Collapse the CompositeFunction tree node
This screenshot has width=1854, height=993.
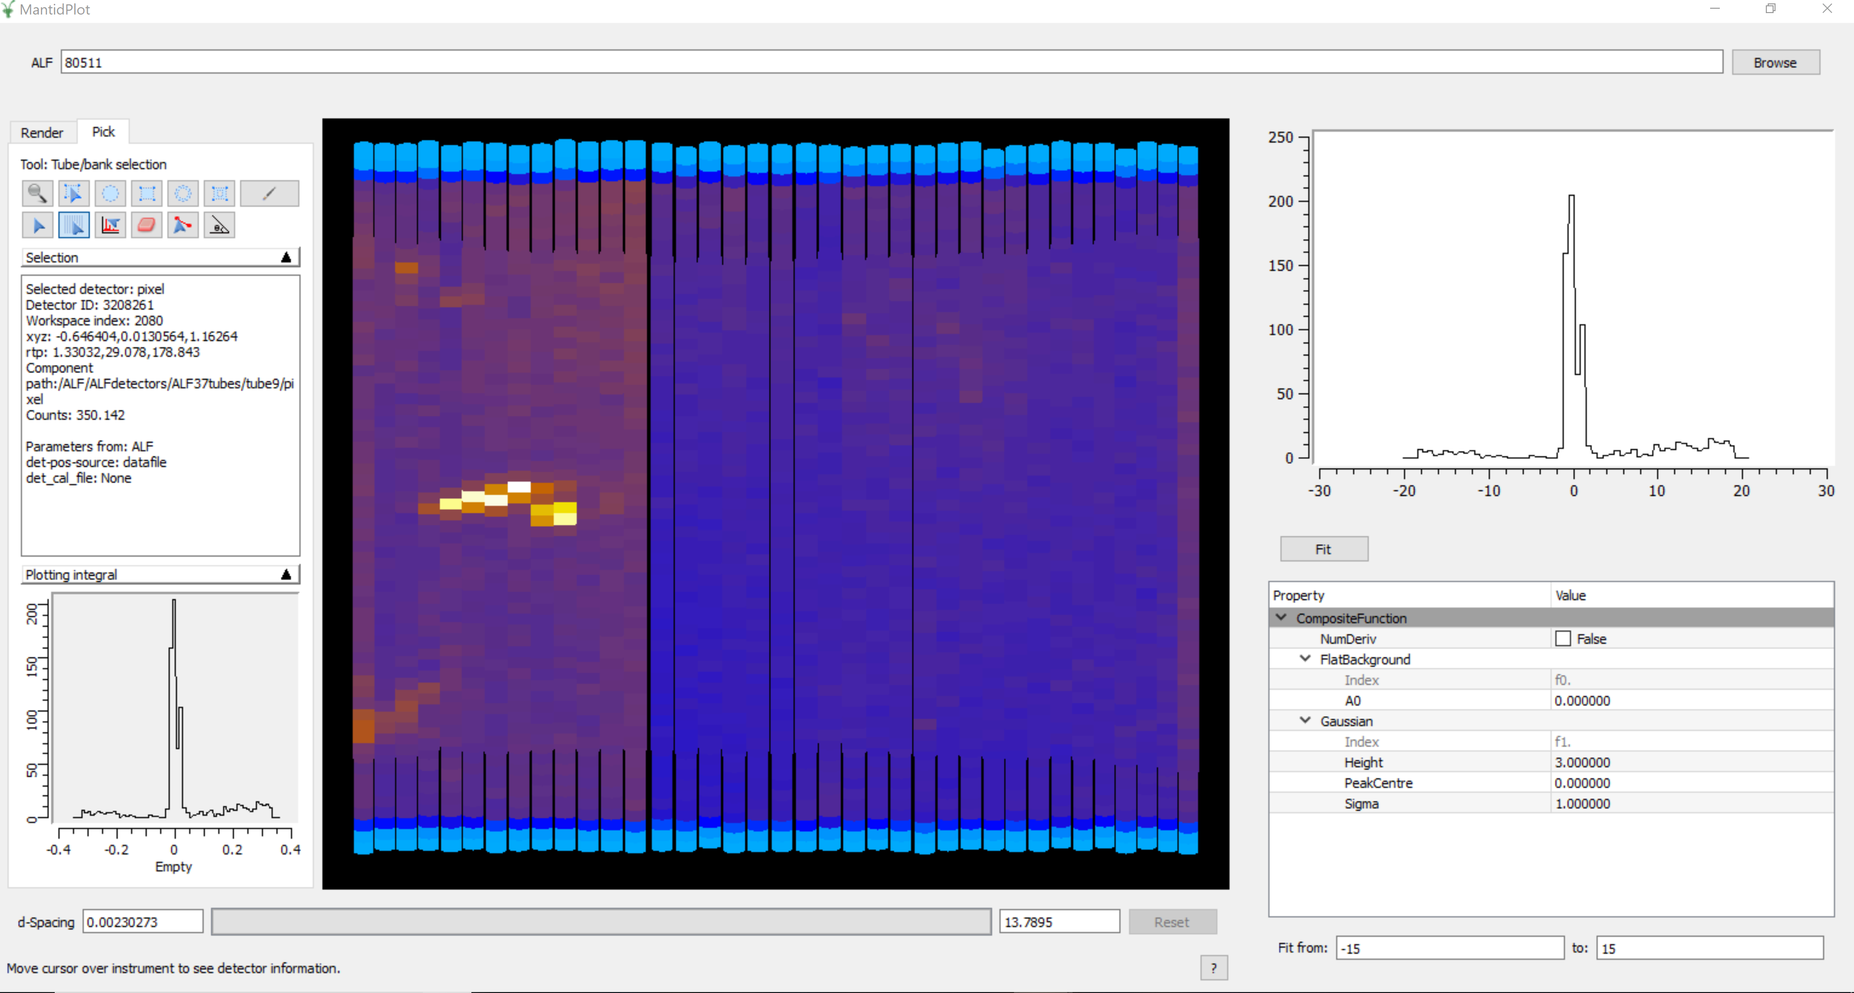click(x=1281, y=618)
